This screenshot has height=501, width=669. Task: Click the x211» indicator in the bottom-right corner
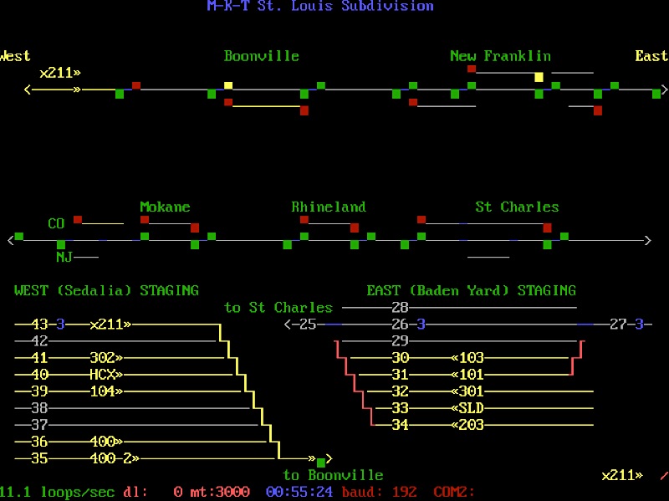click(622, 475)
